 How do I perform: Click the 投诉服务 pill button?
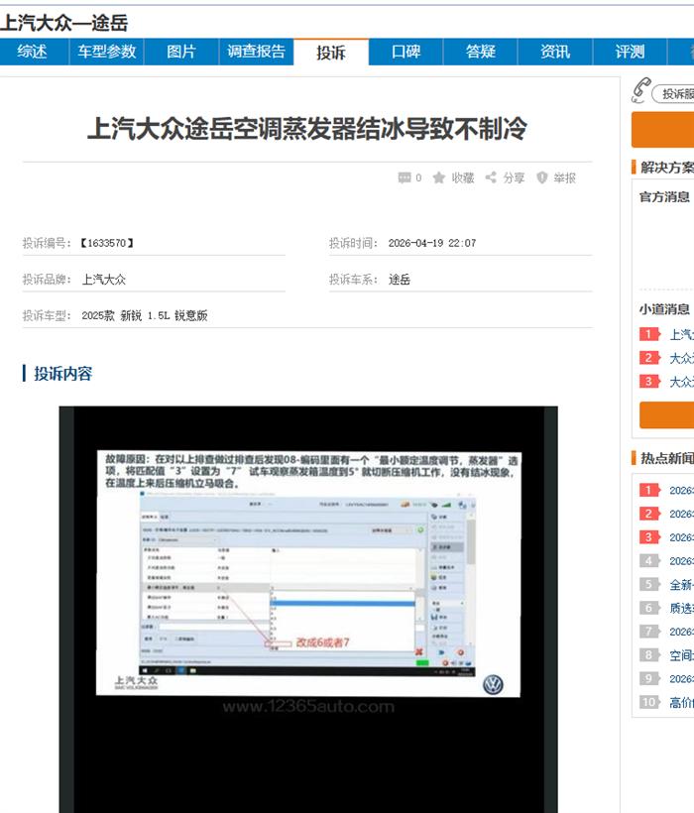coord(674,94)
